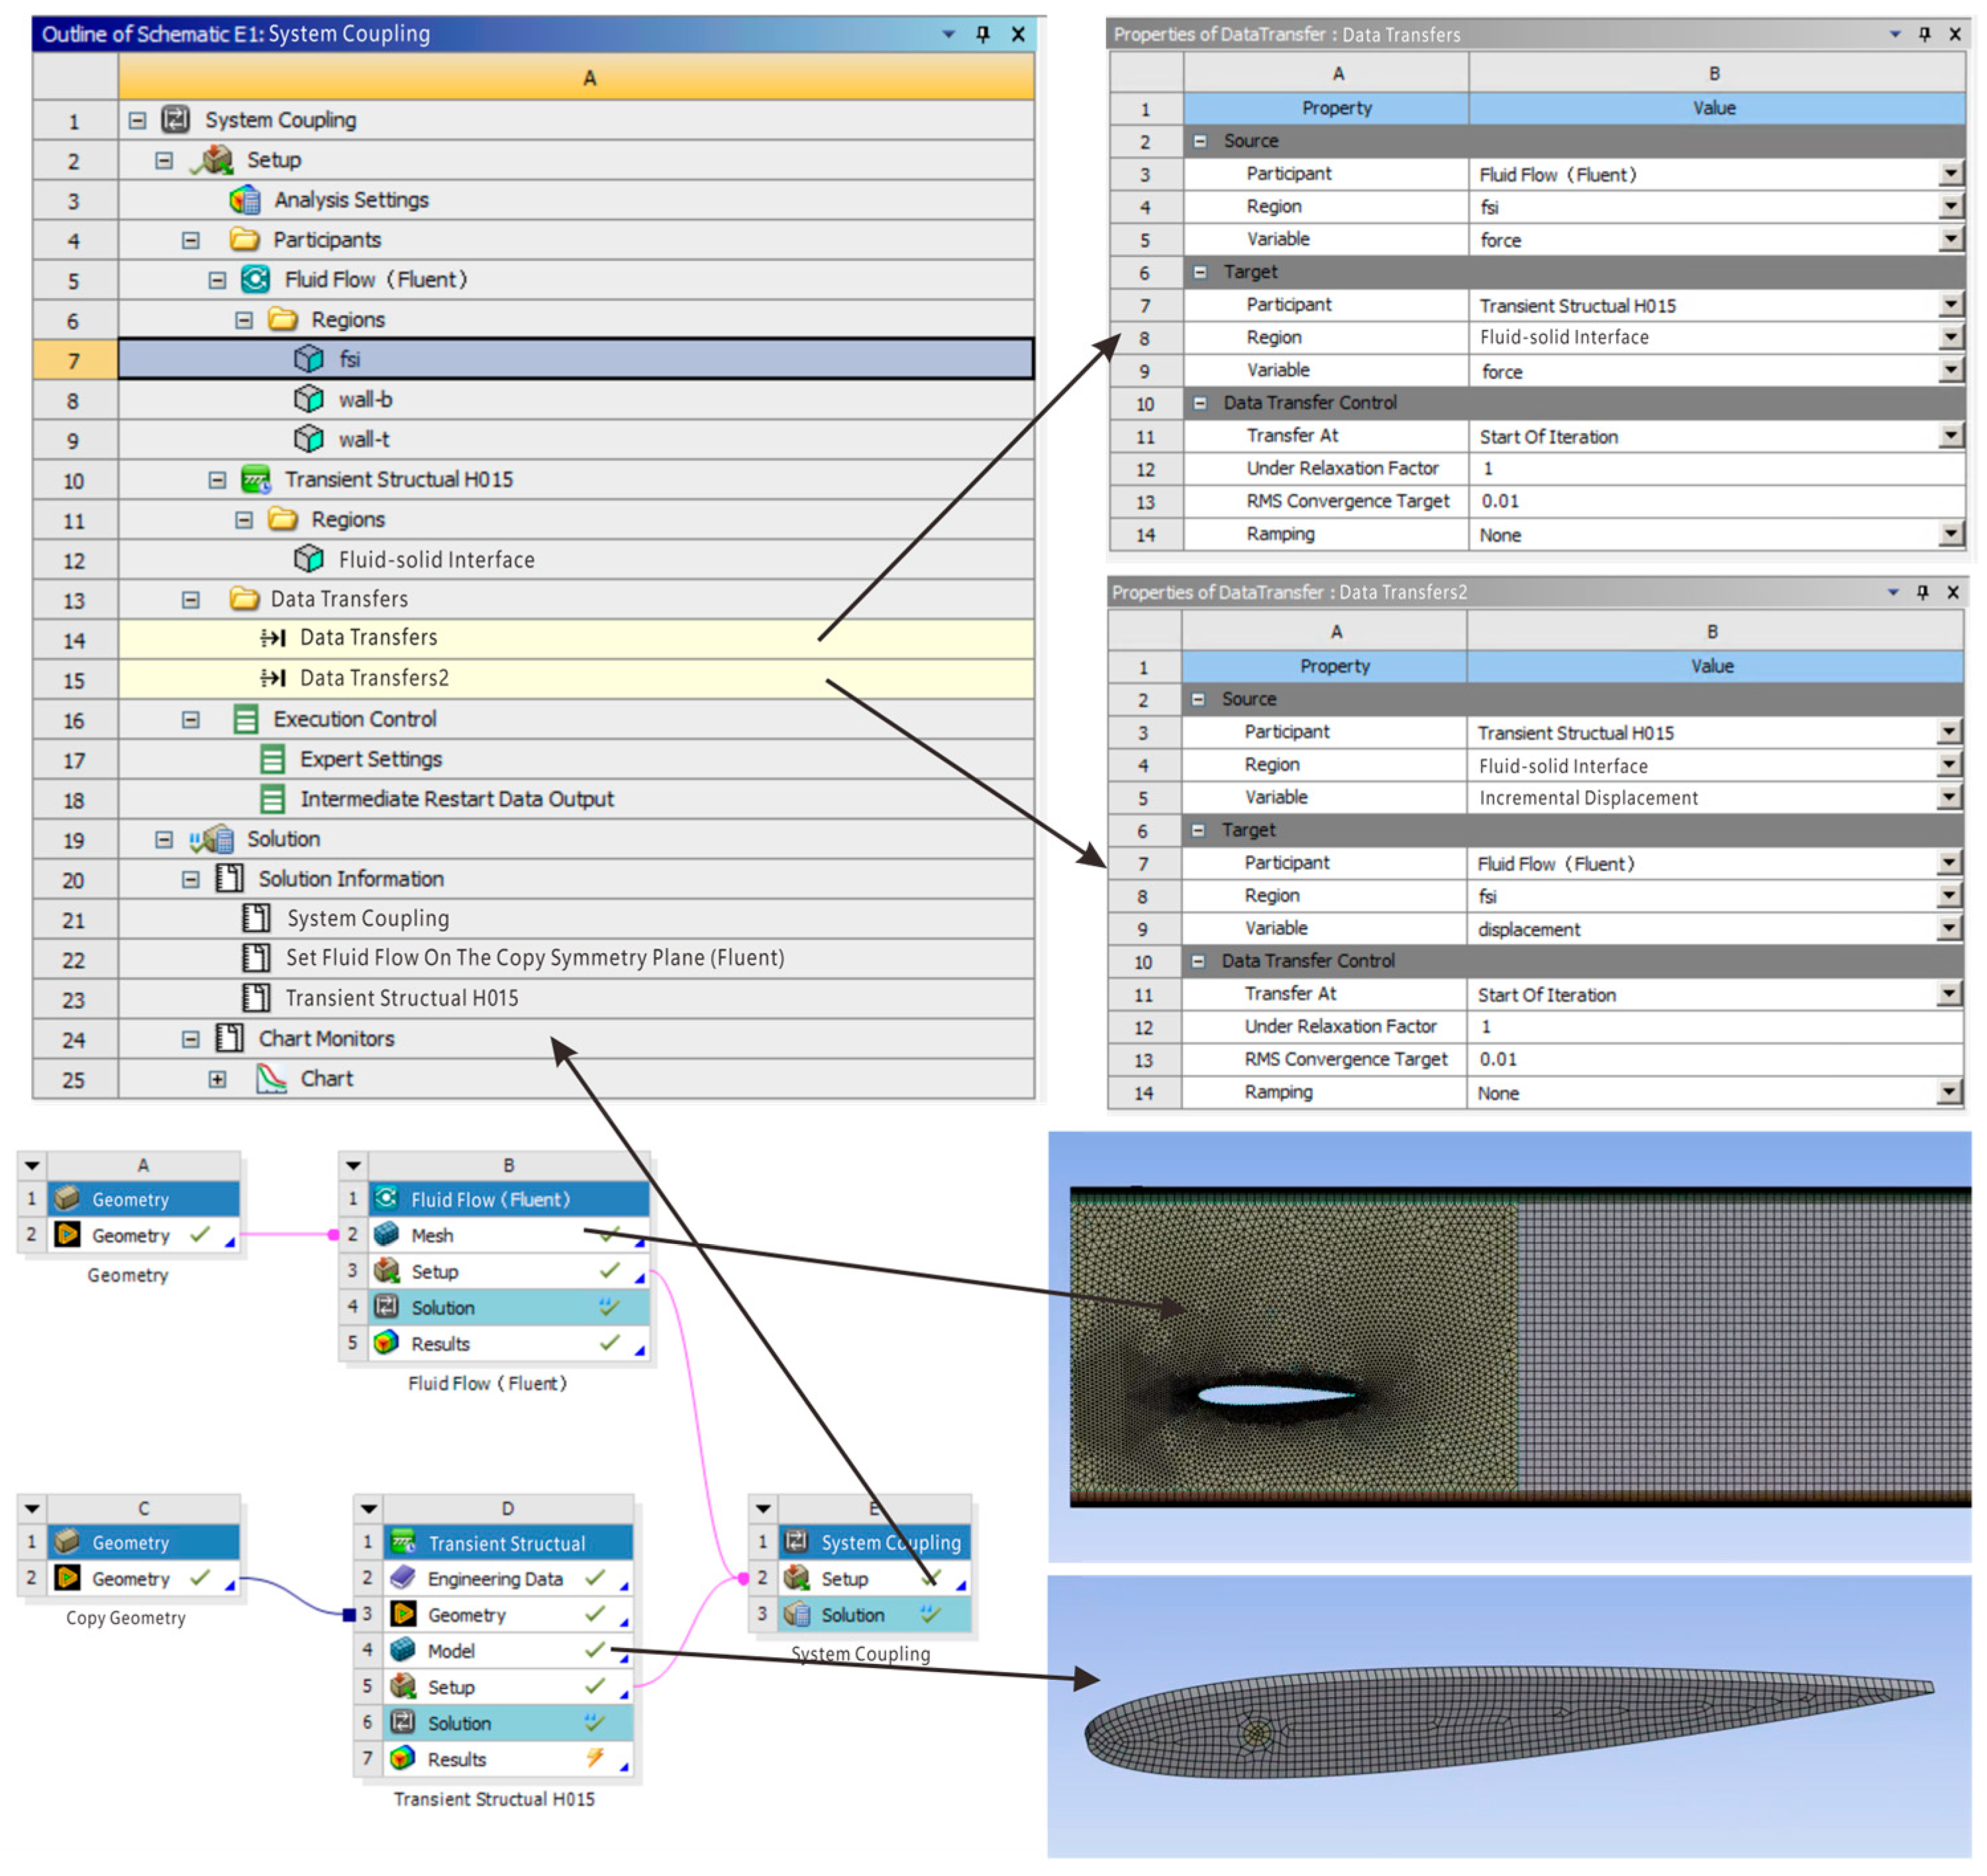
Task: Click the Analysis Settings icon
Action: (x=244, y=200)
